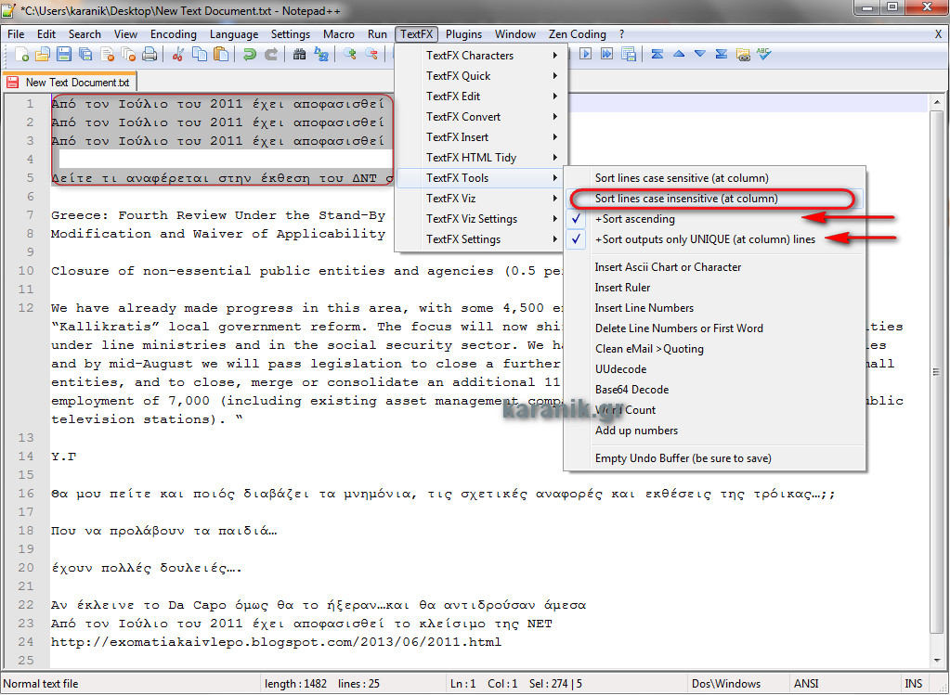The width and height of the screenshot is (950, 695).
Task: Zoom in using the magnifier plus icon
Action: pyautogui.click(x=349, y=54)
